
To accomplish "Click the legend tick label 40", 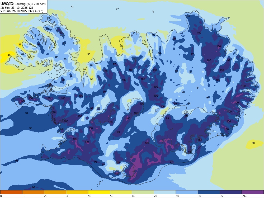I will pyautogui.click(x=90, y=196).
